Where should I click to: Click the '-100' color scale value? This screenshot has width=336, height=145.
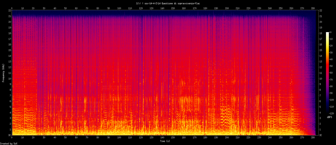click(332, 100)
